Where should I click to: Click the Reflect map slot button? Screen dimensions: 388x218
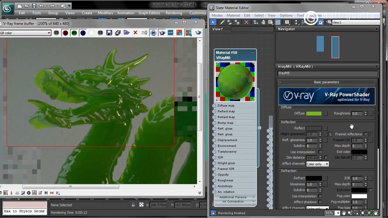click(x=325, y=128)
